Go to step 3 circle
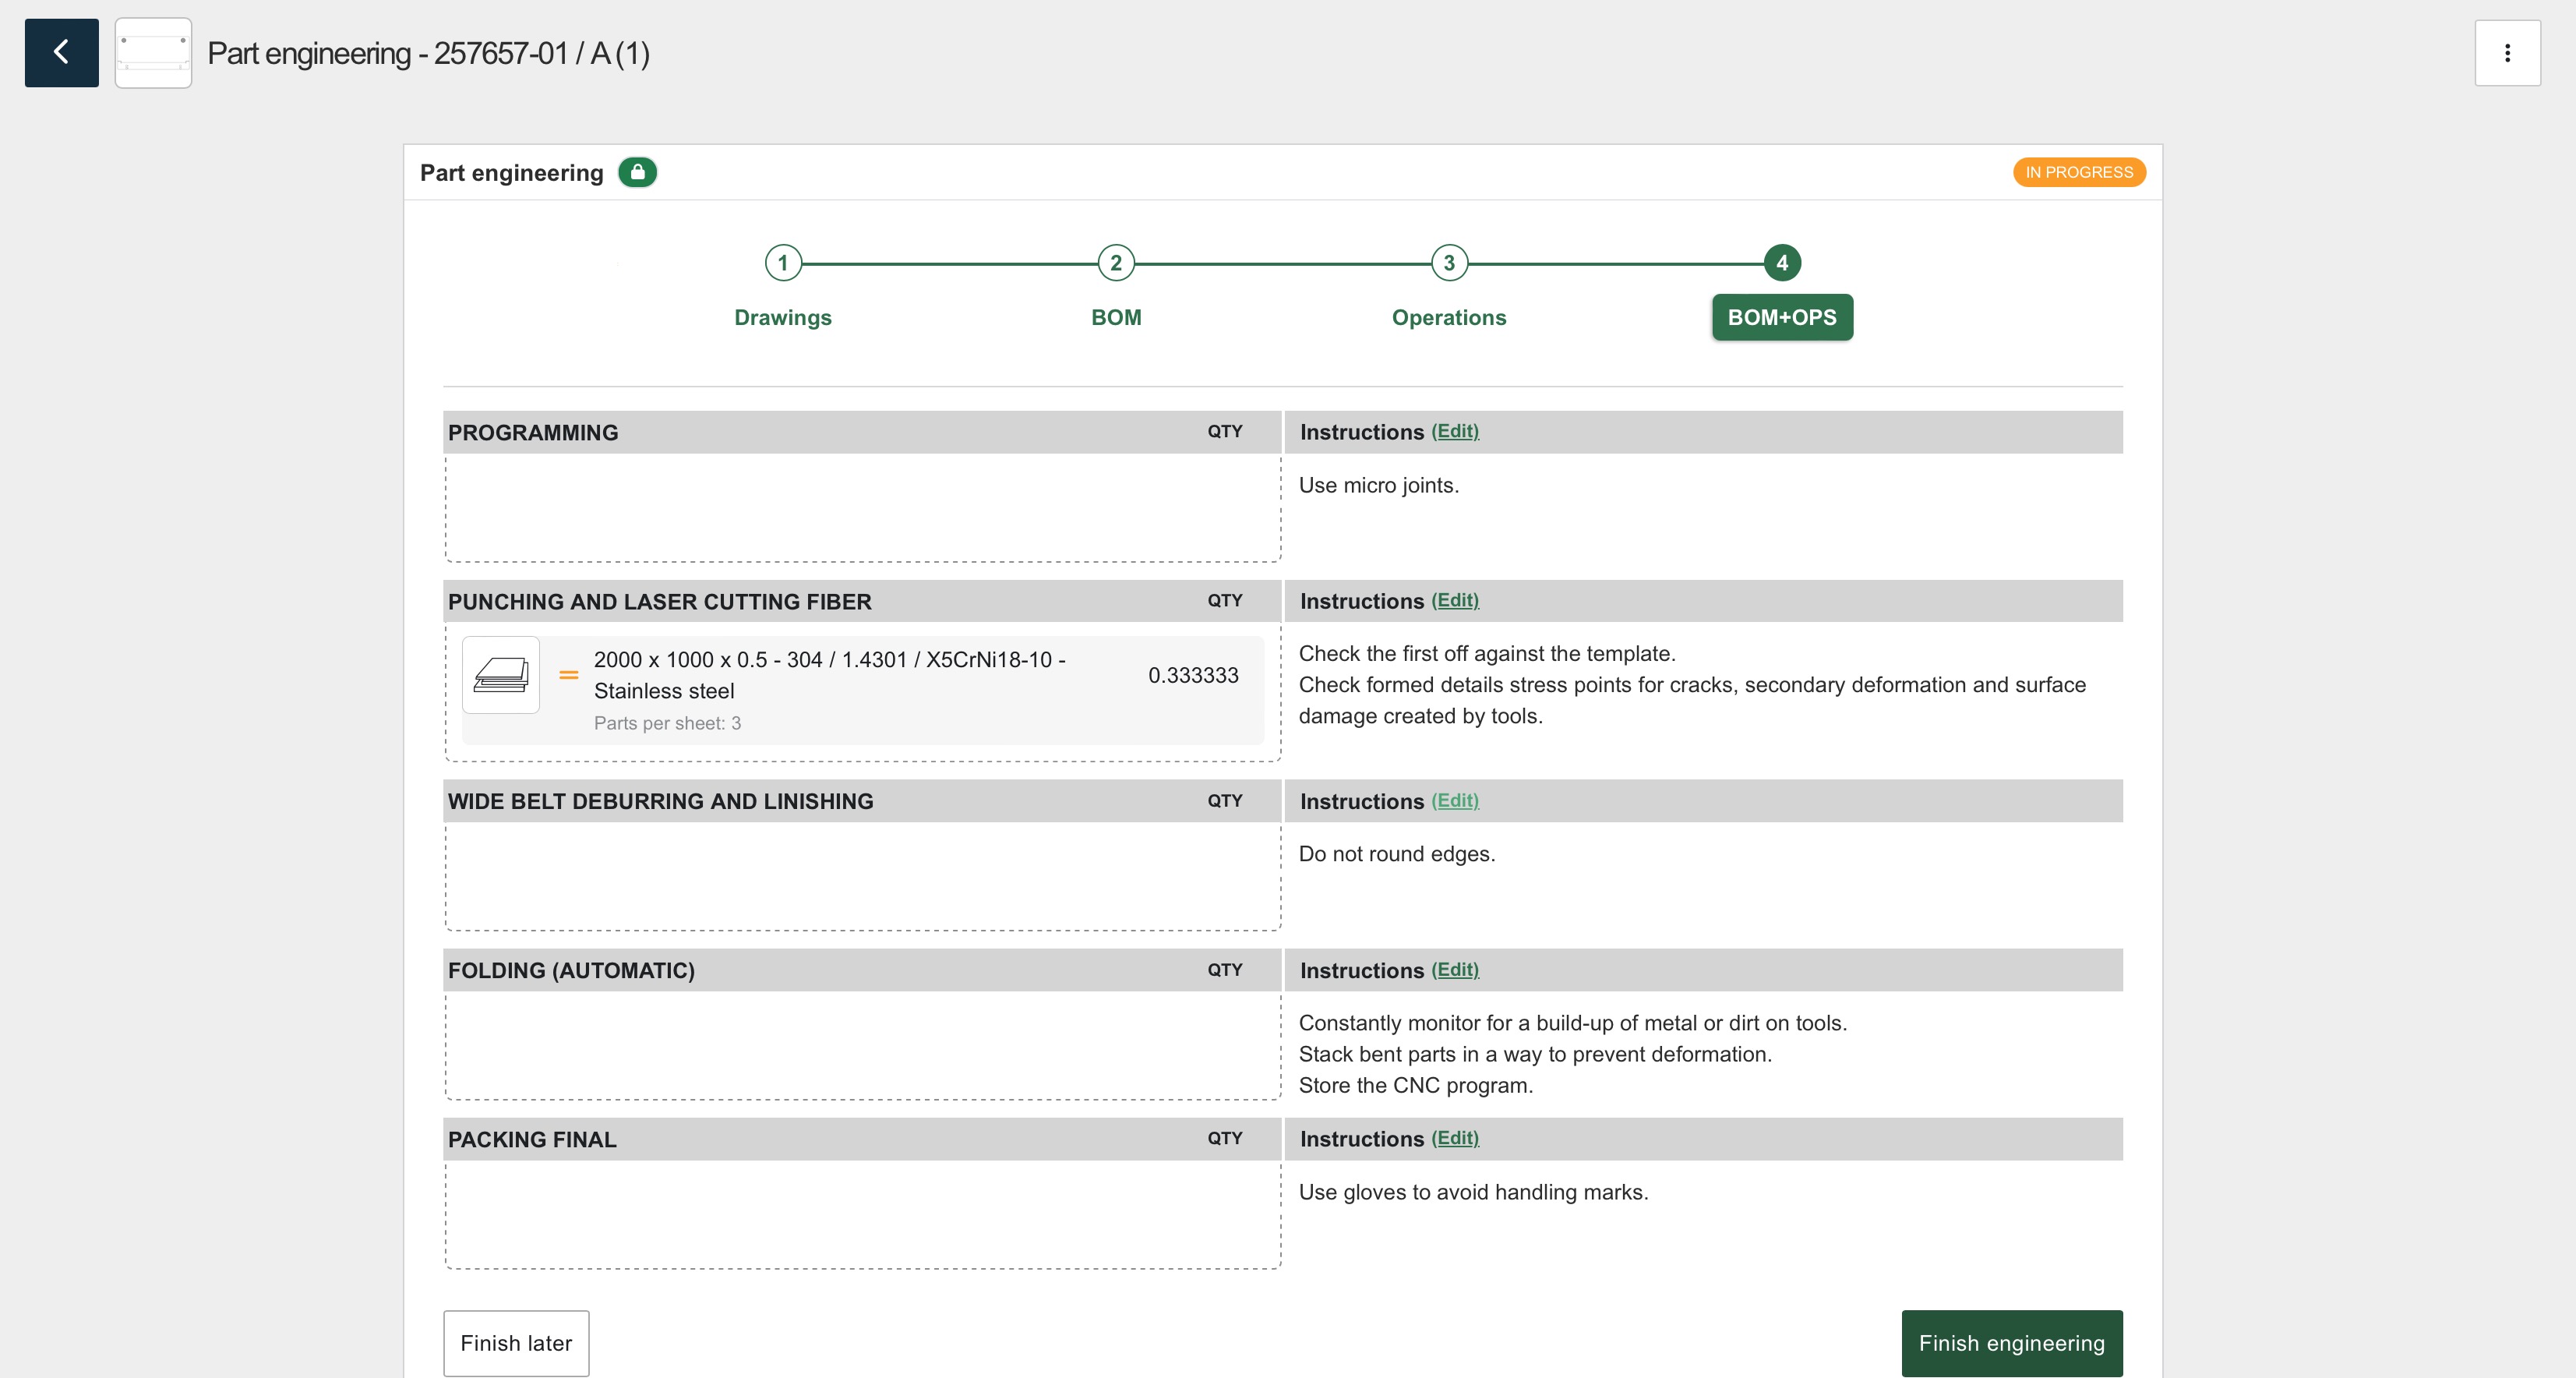 tap(1448, 263)
